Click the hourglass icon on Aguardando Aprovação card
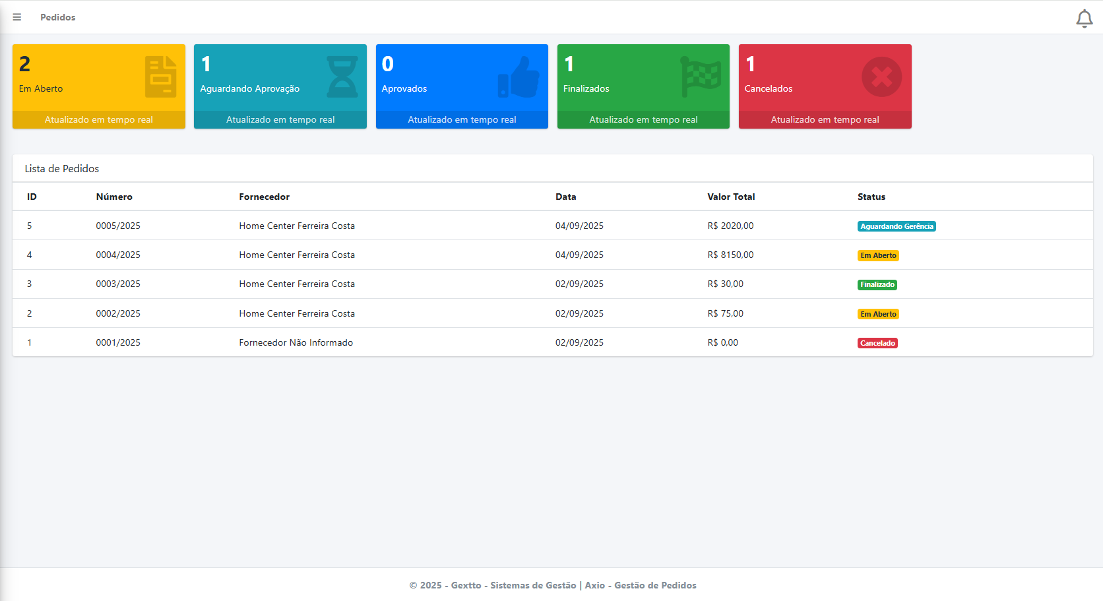This screenshot has width=1103, height=601. coord(342,77)
